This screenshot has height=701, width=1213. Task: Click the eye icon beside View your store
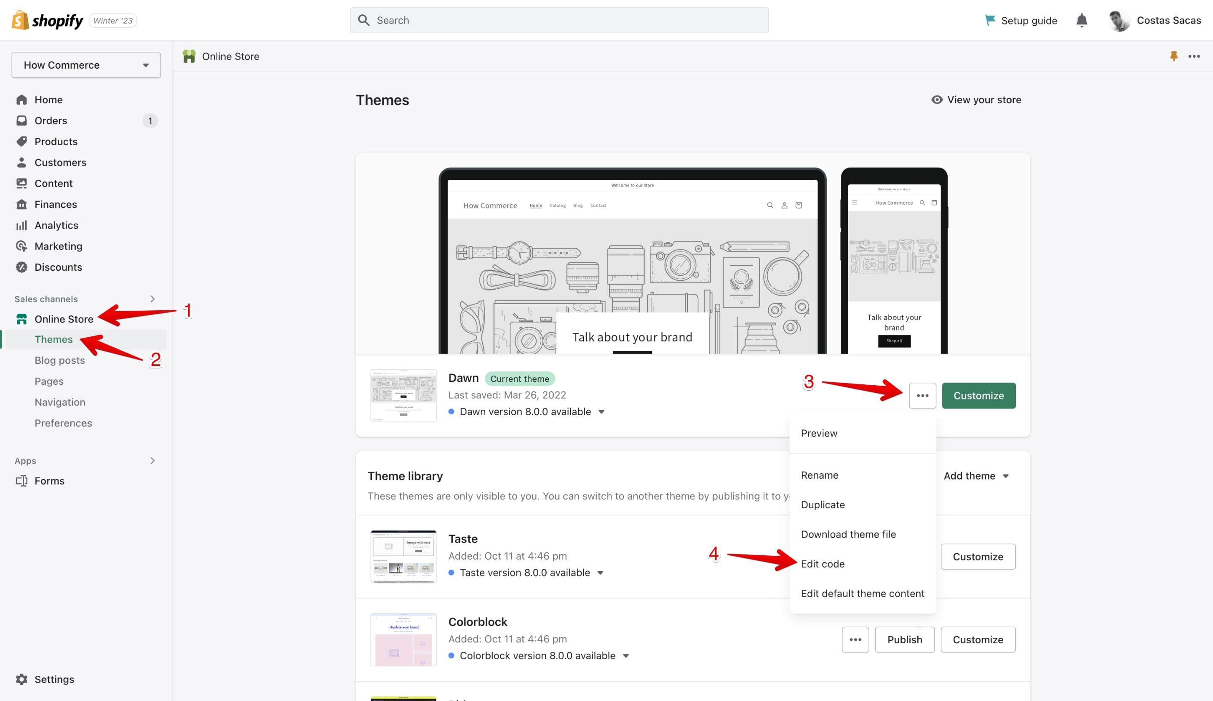click(x=937, y=100)
